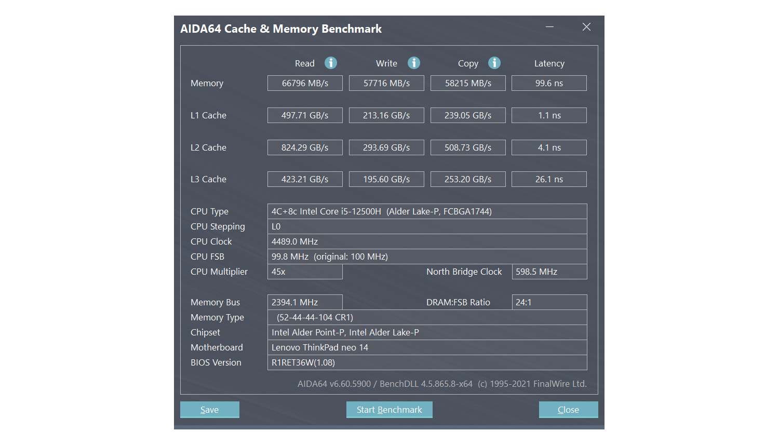The image size is (779, 445).
Task: Start Benchmark button
Action: click(x=389, y=410)
